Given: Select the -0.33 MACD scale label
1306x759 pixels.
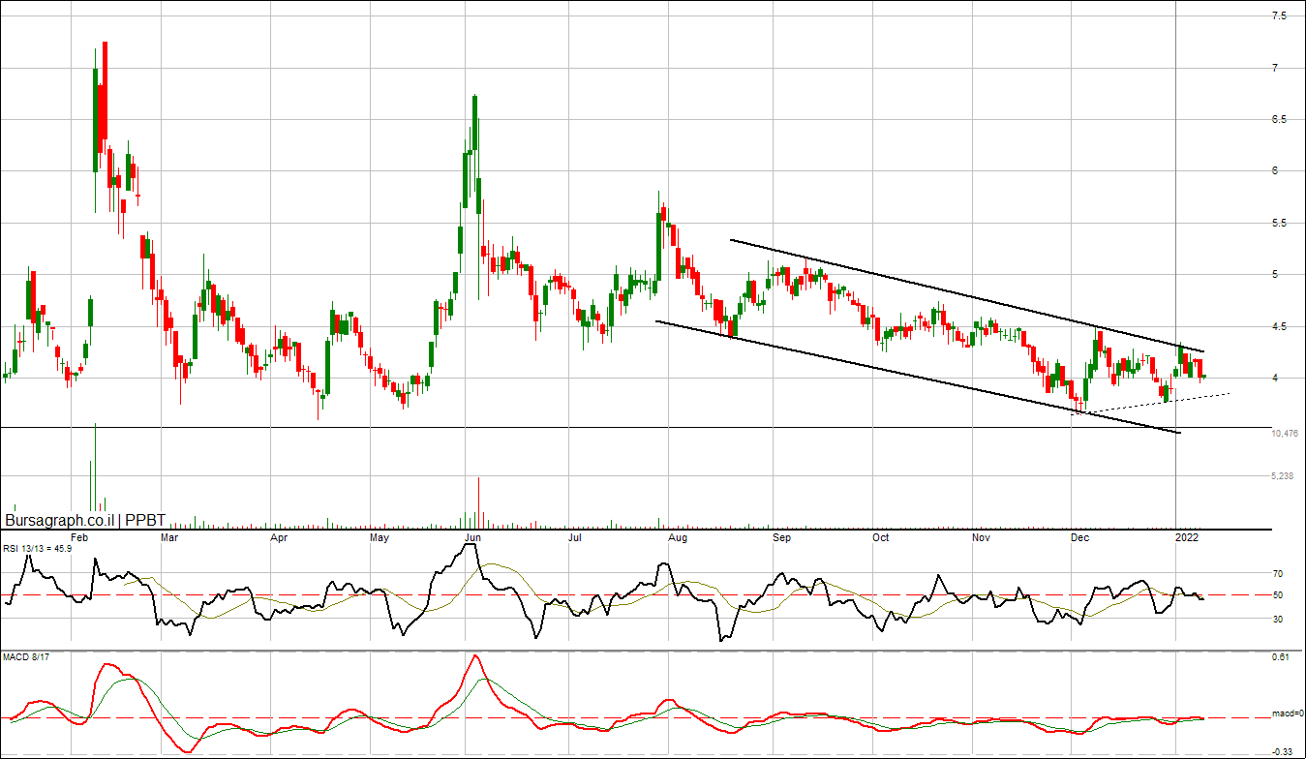Looking at the screenshot, I should 1282,751.
